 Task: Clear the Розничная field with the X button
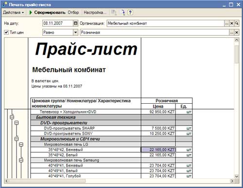point(237,32)
